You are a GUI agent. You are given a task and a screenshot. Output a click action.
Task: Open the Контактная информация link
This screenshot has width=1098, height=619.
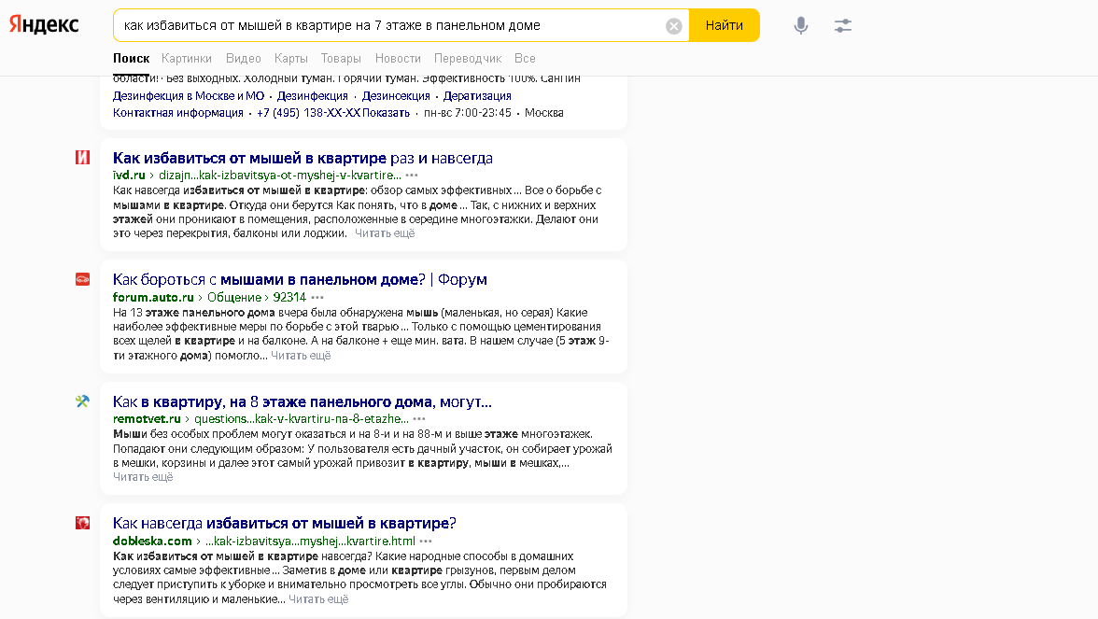tap(177, 113)
